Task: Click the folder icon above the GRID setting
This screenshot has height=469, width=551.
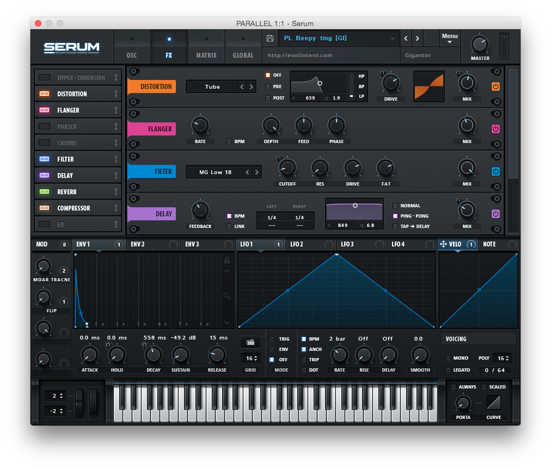Action: (250, 342)
